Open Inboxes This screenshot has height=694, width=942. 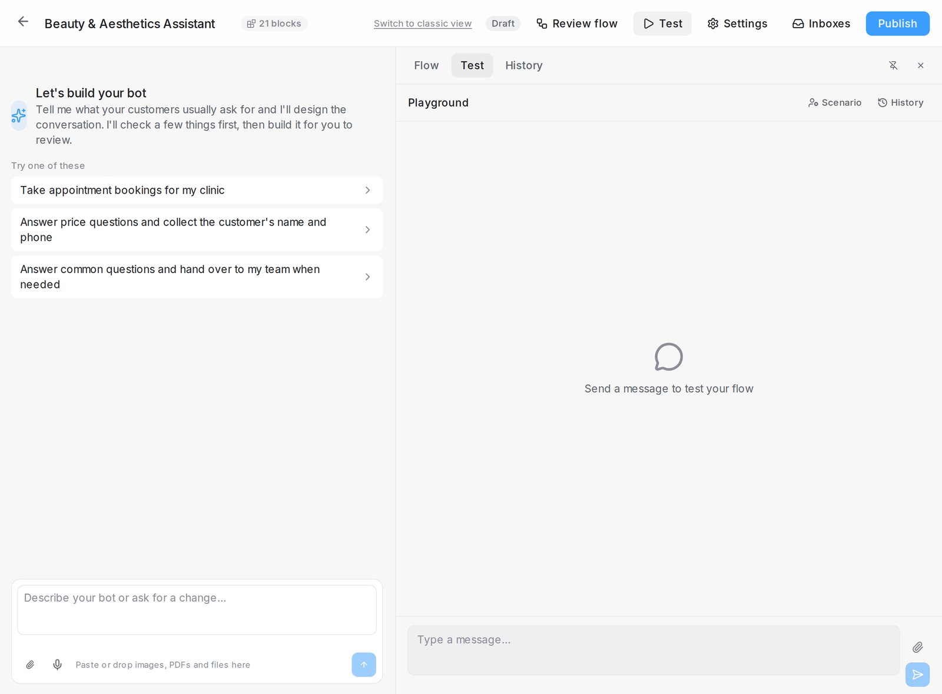[x=821, y=24]
